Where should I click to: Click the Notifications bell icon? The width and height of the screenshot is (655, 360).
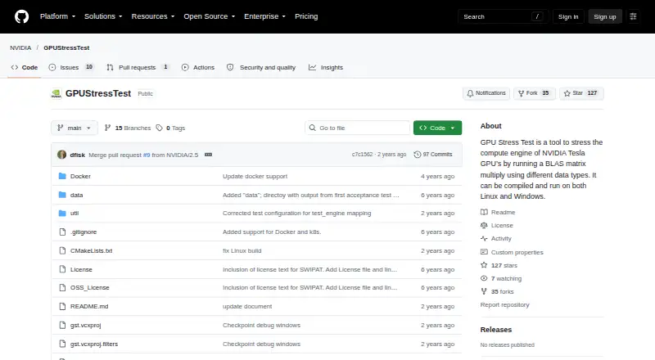(470, 93)
